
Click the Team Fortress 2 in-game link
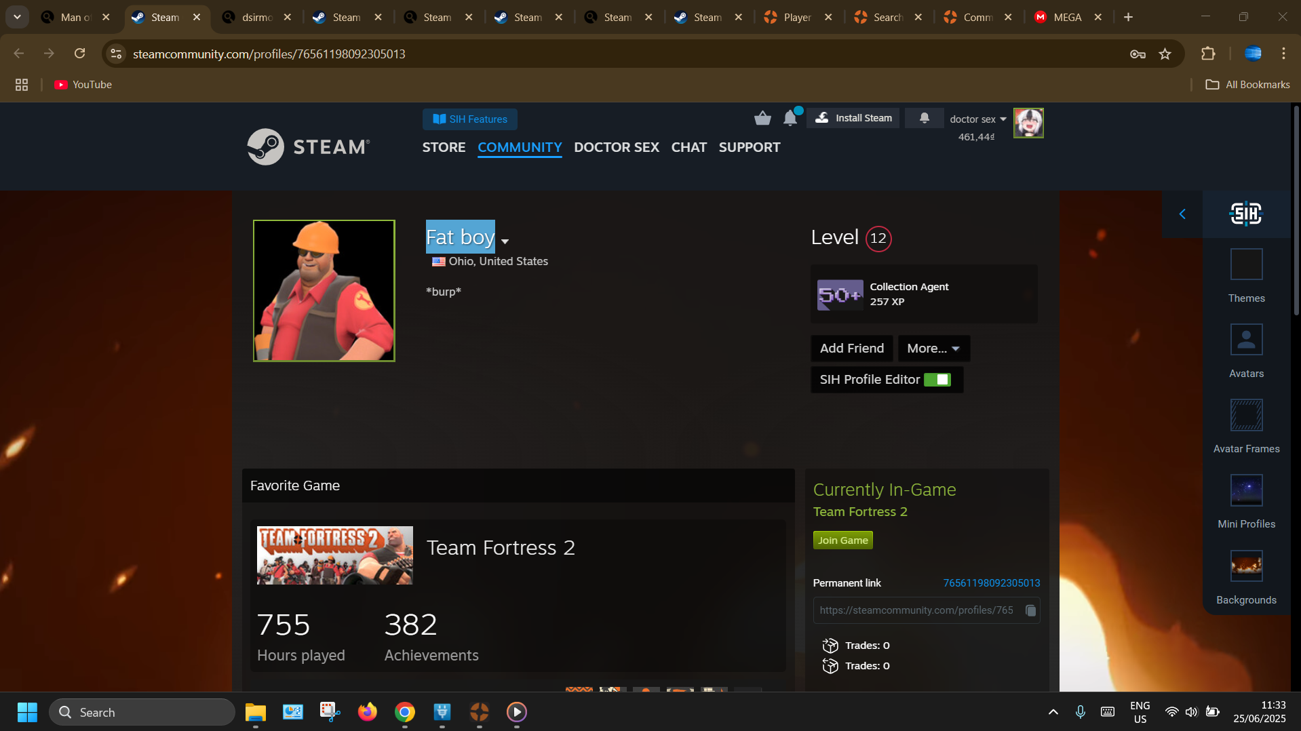pyautogui.click(x=860, y=512)
